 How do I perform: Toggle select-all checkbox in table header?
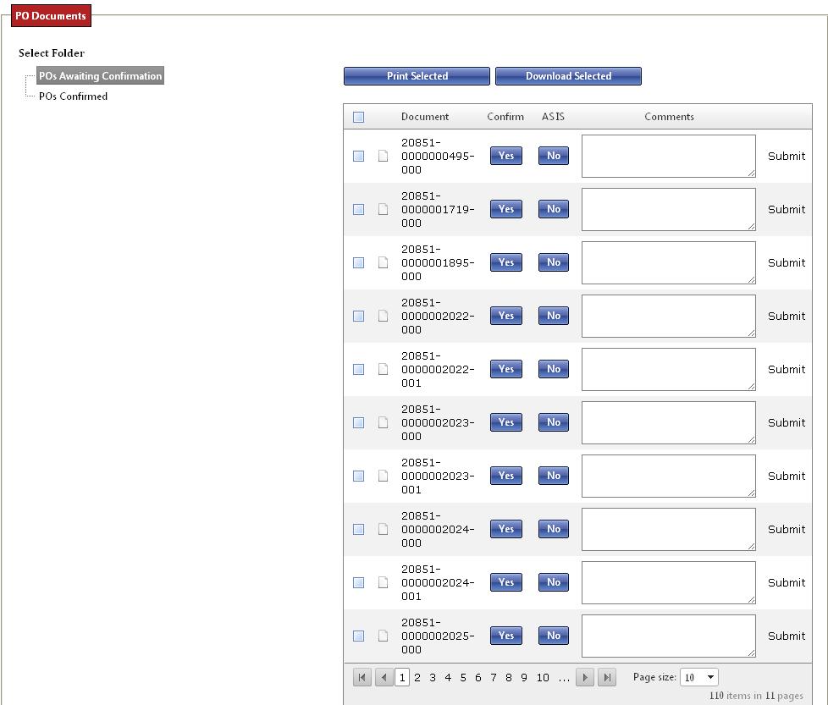click(x=359, y=117)
